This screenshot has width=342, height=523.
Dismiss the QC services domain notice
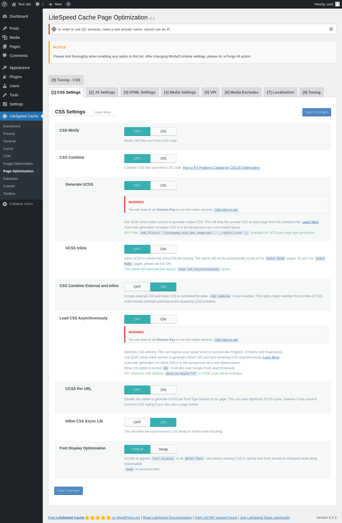coord(331,29)
